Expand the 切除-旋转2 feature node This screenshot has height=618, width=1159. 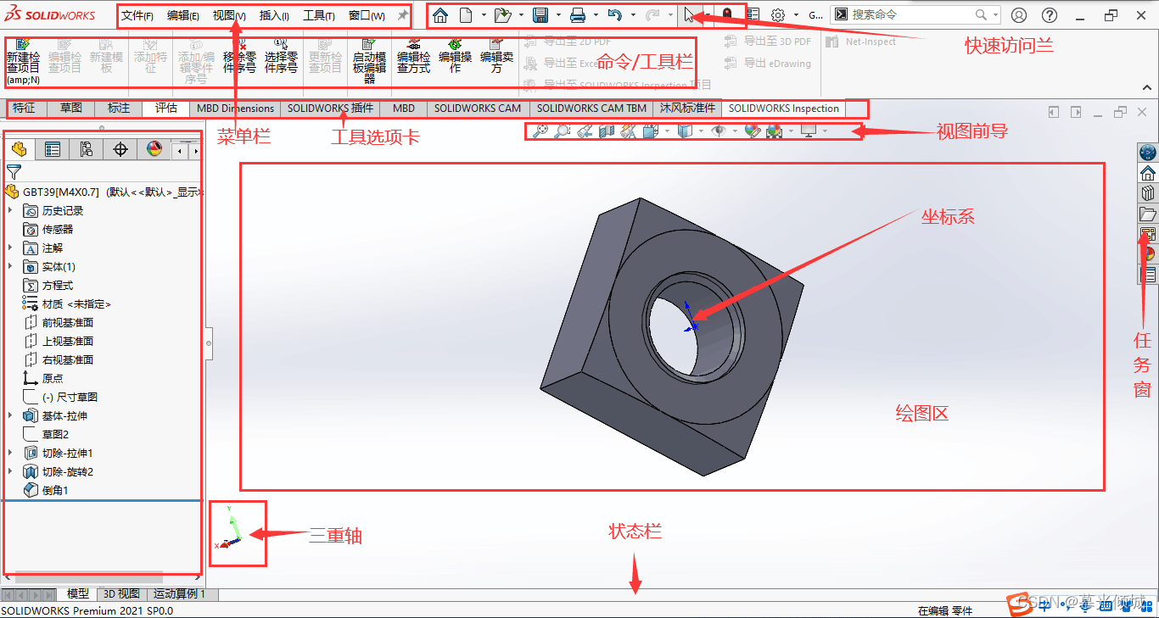[10, 471]
